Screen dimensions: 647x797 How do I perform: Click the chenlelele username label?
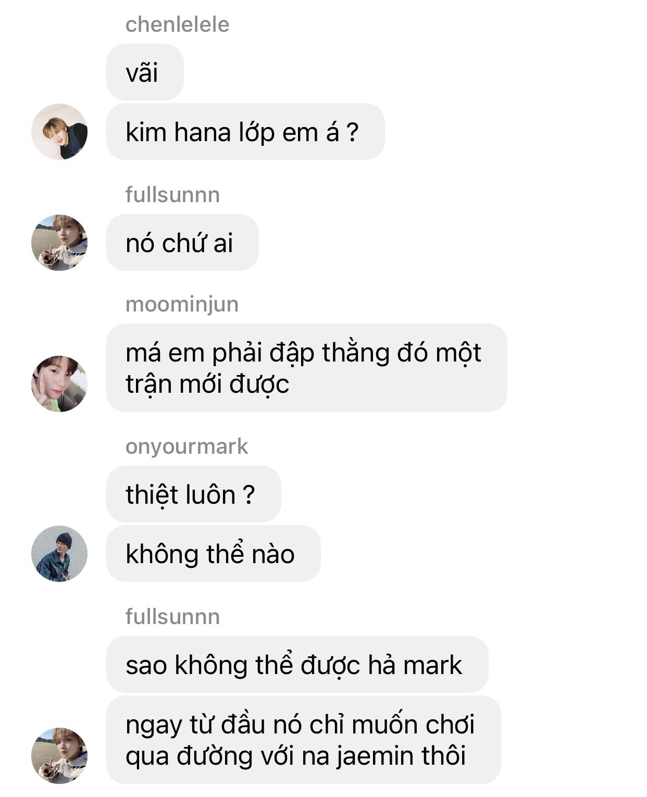[177, 24]
